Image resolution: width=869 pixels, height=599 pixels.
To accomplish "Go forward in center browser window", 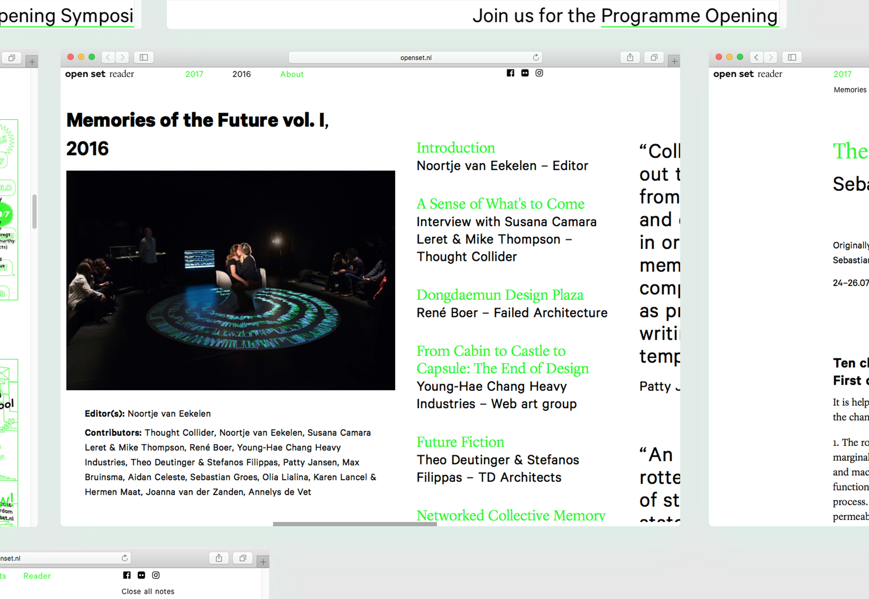I will coord(122,57).
